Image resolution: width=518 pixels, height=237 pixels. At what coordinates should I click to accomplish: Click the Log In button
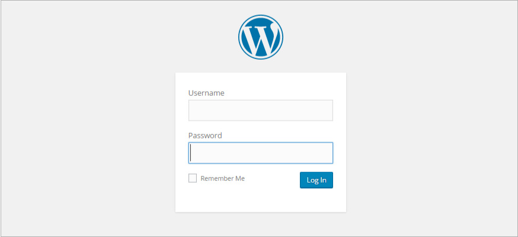316,180
